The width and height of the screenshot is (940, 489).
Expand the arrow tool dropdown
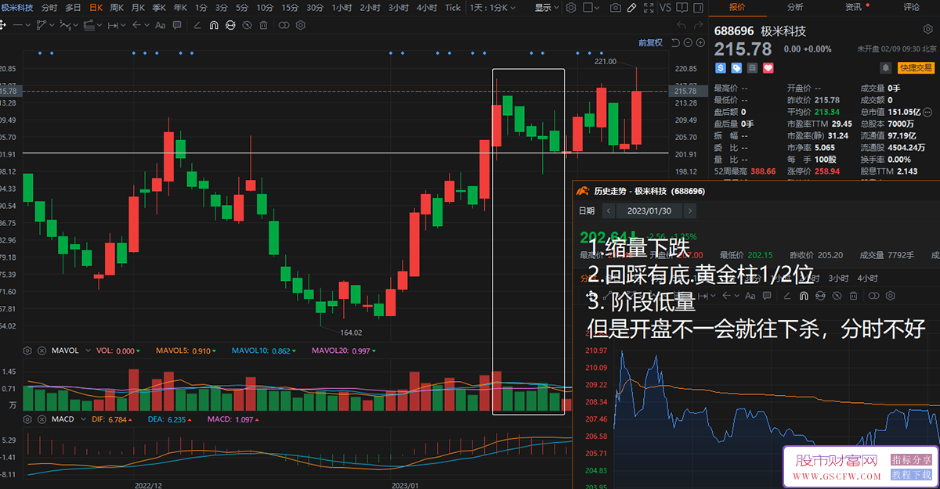click(x=146, y=25)
